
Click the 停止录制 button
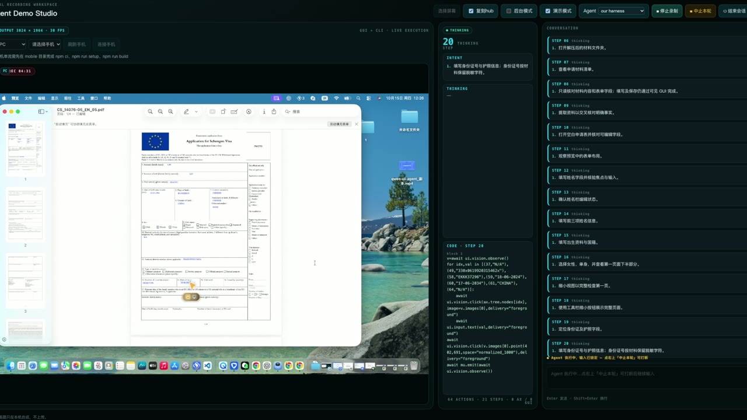[x=666, y=11]
